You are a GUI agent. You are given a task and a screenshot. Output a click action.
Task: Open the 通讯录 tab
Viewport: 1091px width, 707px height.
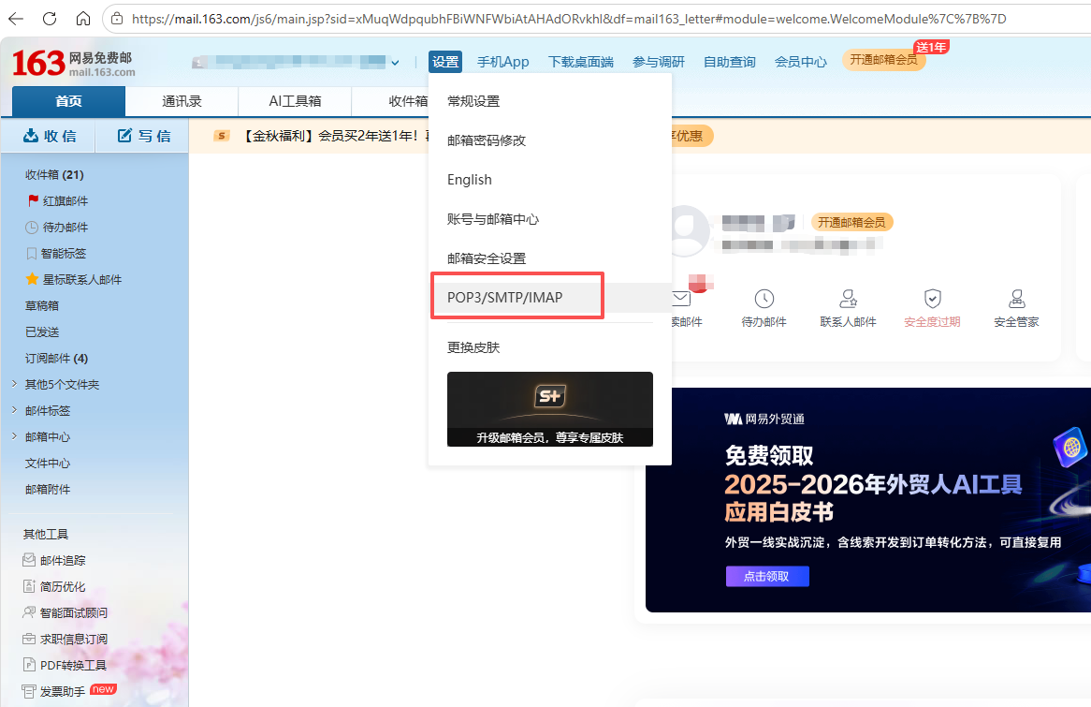pyautogui.click(x=182, y=101)
